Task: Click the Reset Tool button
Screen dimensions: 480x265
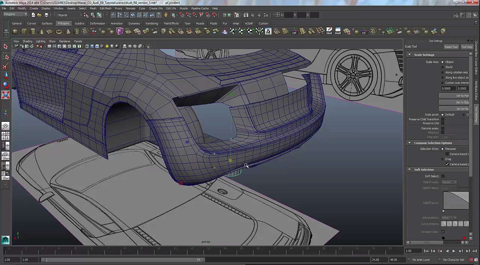Action: [x=451, y=47]
